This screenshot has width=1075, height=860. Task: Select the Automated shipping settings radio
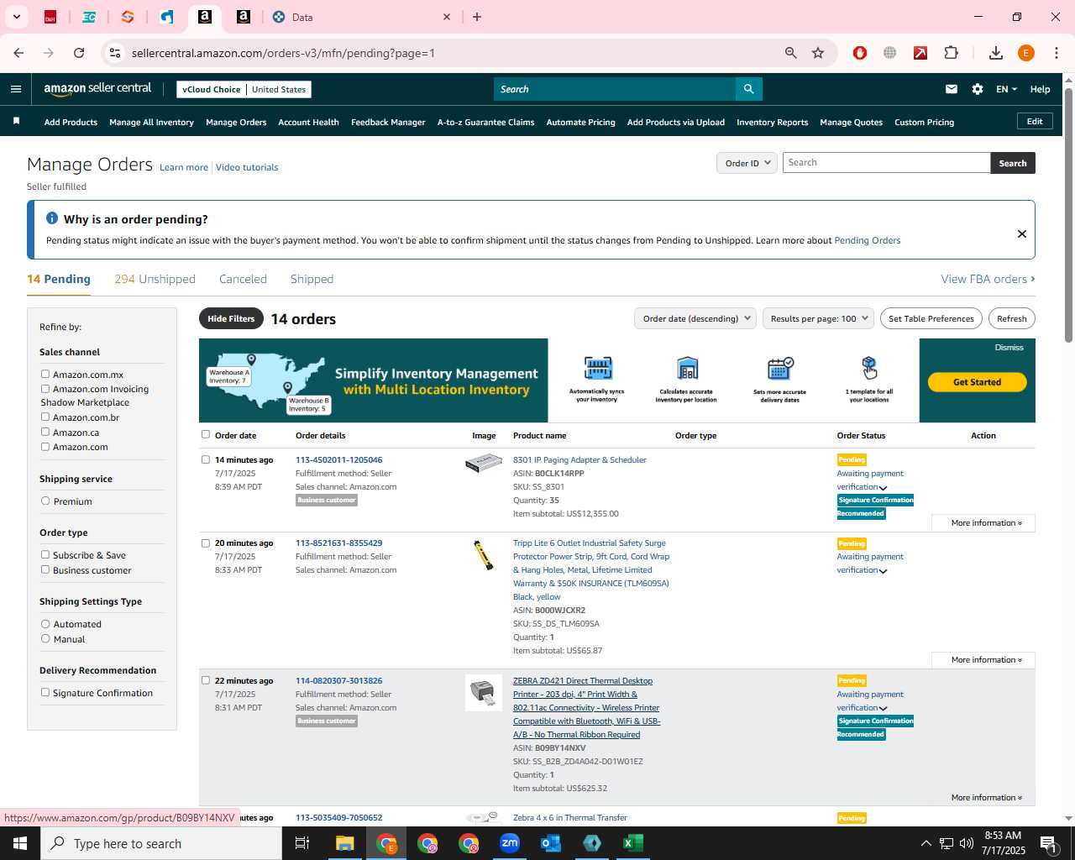(x=45, y=624)
